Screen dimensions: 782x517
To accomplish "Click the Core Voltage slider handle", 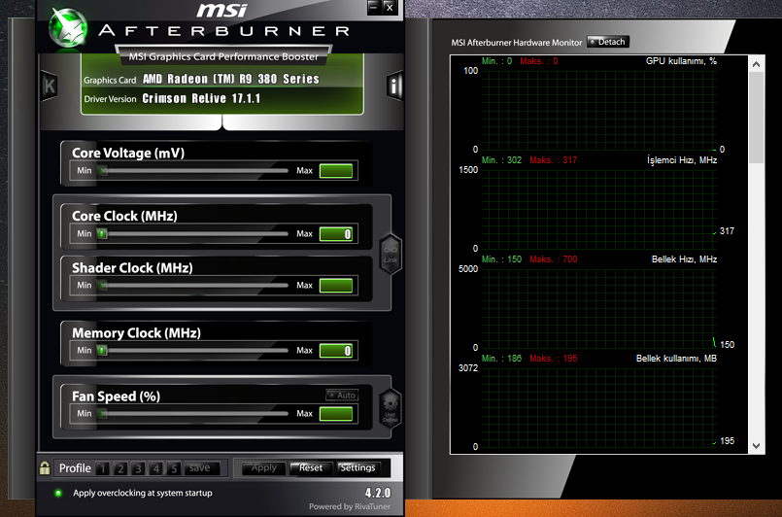I will (x=102, y=171).
